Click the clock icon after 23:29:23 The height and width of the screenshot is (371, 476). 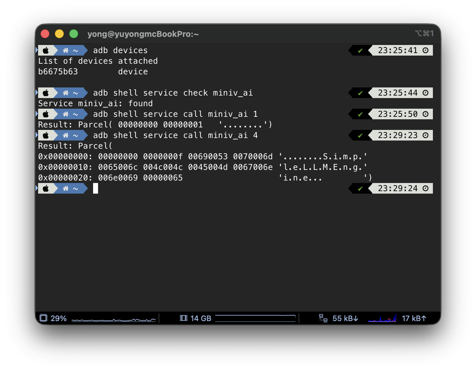[425, 135]
